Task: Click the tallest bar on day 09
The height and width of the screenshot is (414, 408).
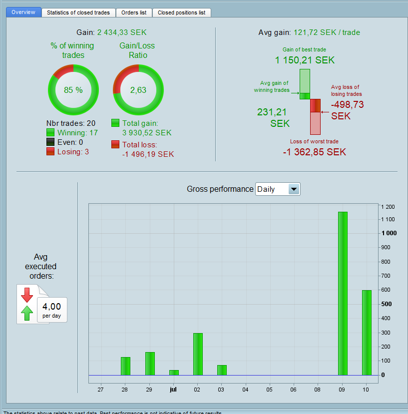Action: tap(343, 293)
